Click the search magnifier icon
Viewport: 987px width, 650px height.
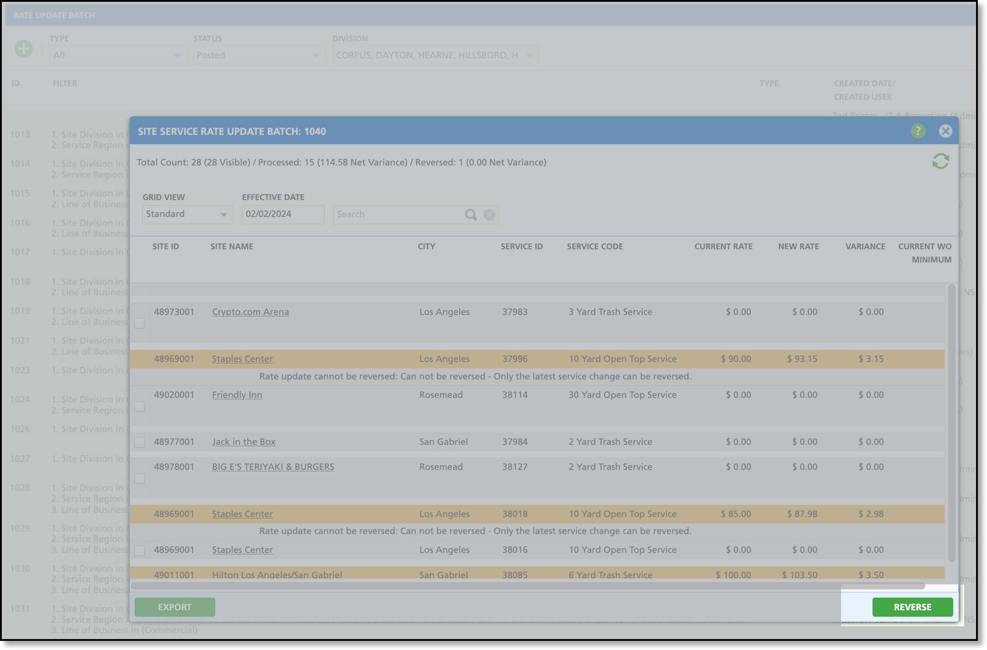[471, 215]
